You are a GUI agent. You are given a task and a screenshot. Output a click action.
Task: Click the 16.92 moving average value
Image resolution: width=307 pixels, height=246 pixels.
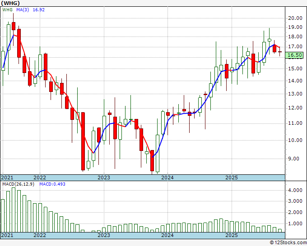point(38,9)
